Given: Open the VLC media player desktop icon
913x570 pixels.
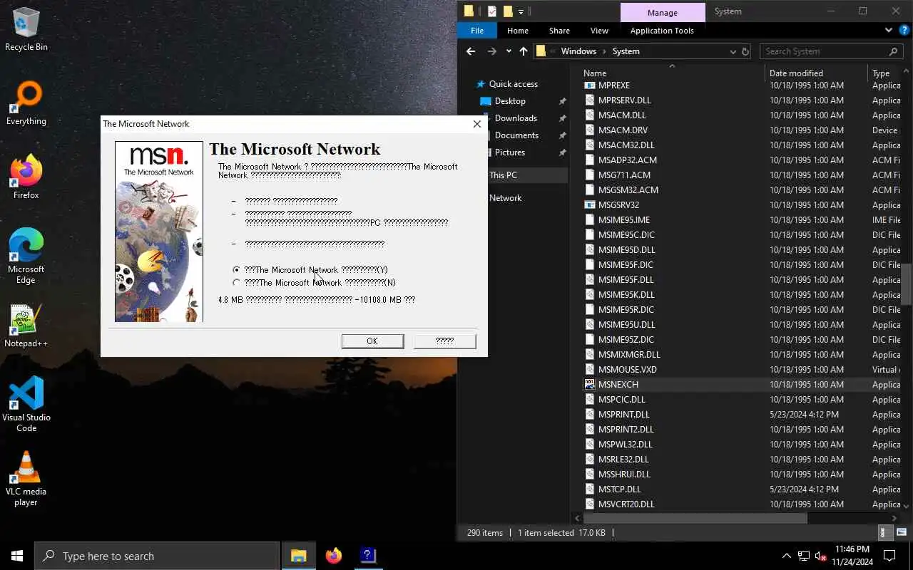Looking at the screenshot, I should pyautogui.click(x=26, y=479).
